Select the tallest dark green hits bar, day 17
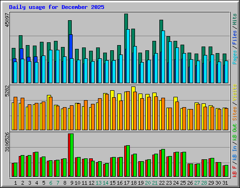 point(126,22)
